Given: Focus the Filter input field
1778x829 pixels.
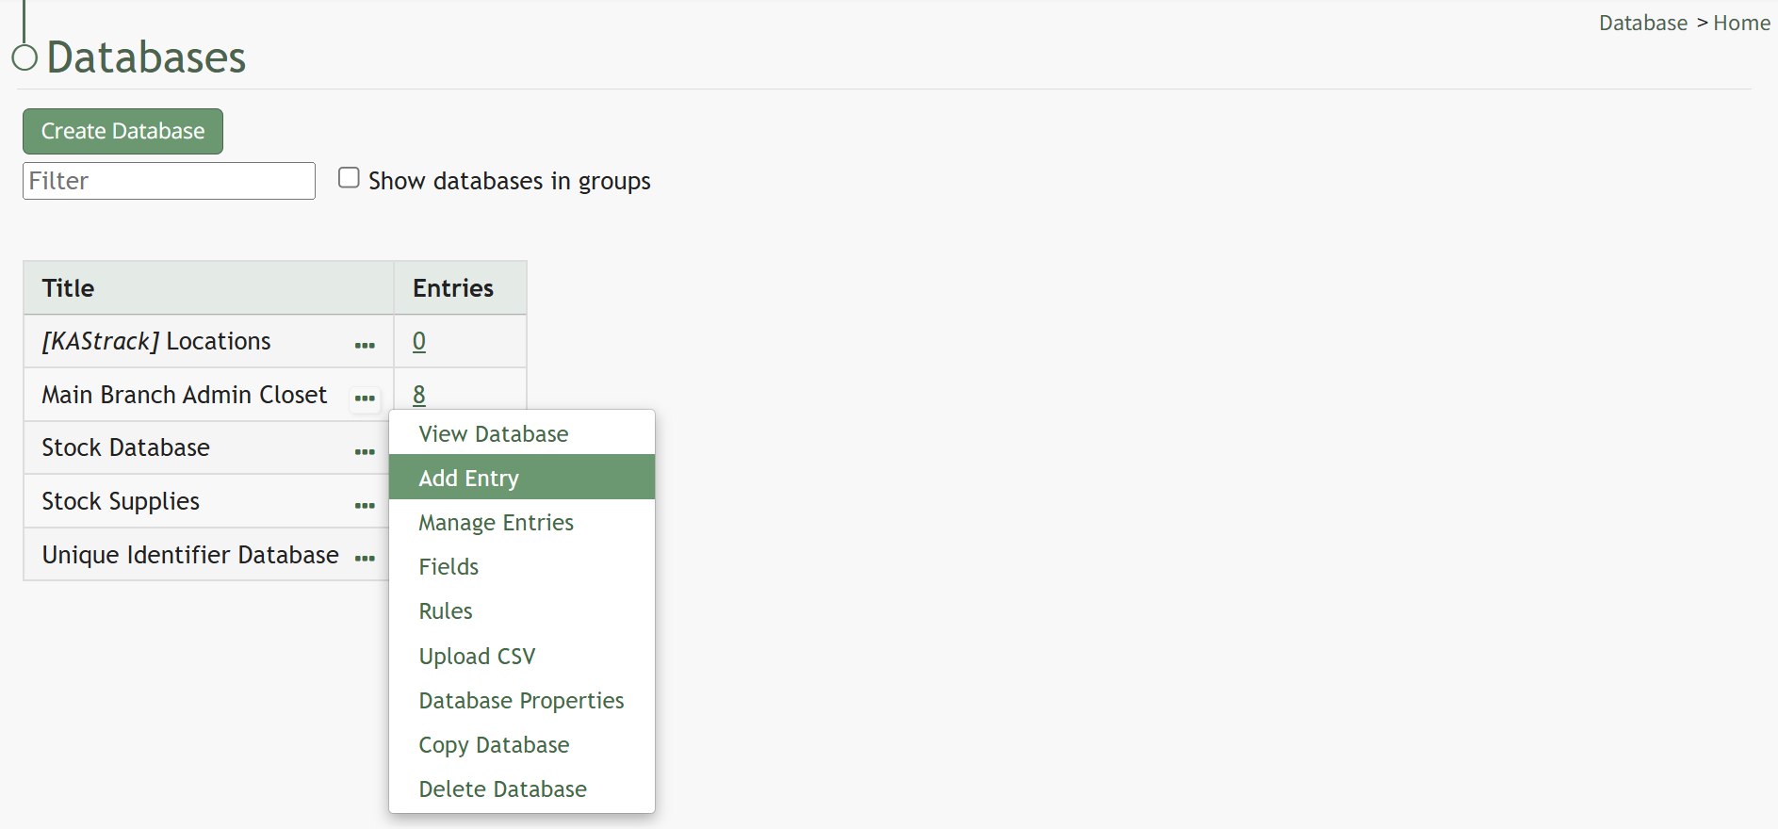Looking at the screenshot, I should point(169,181).
